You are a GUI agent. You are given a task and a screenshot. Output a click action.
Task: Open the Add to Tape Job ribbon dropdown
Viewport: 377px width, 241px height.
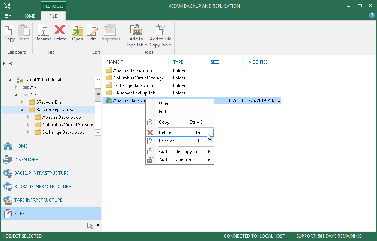136,36
